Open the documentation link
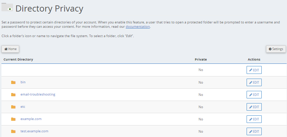 [x=138, y=27]
